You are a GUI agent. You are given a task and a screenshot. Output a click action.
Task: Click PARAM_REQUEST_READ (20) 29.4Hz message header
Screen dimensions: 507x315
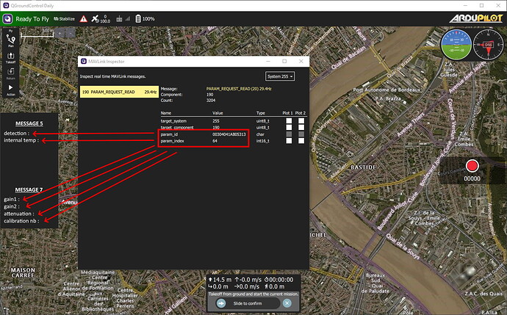click(239, 89)
